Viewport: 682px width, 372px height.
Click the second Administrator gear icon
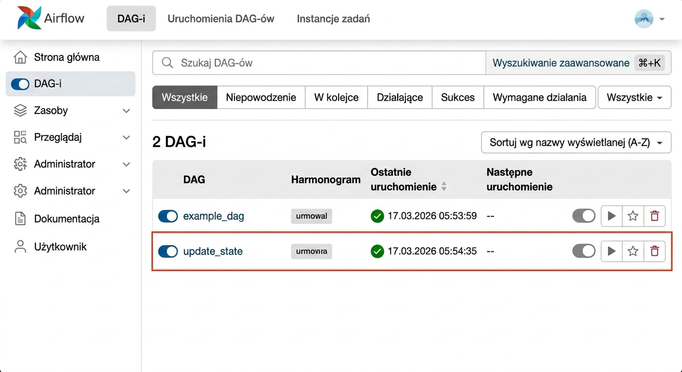[x=20, y=191]
